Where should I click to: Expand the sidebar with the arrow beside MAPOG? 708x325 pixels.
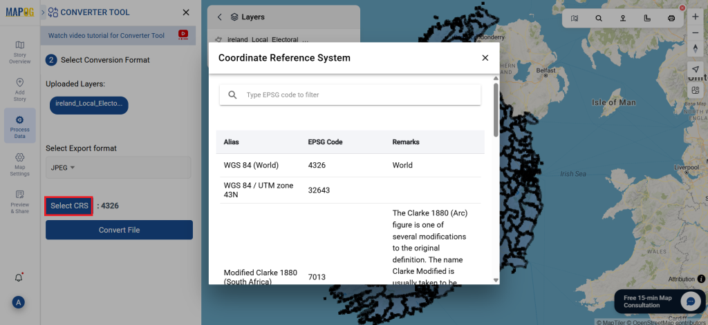point(44,12)
